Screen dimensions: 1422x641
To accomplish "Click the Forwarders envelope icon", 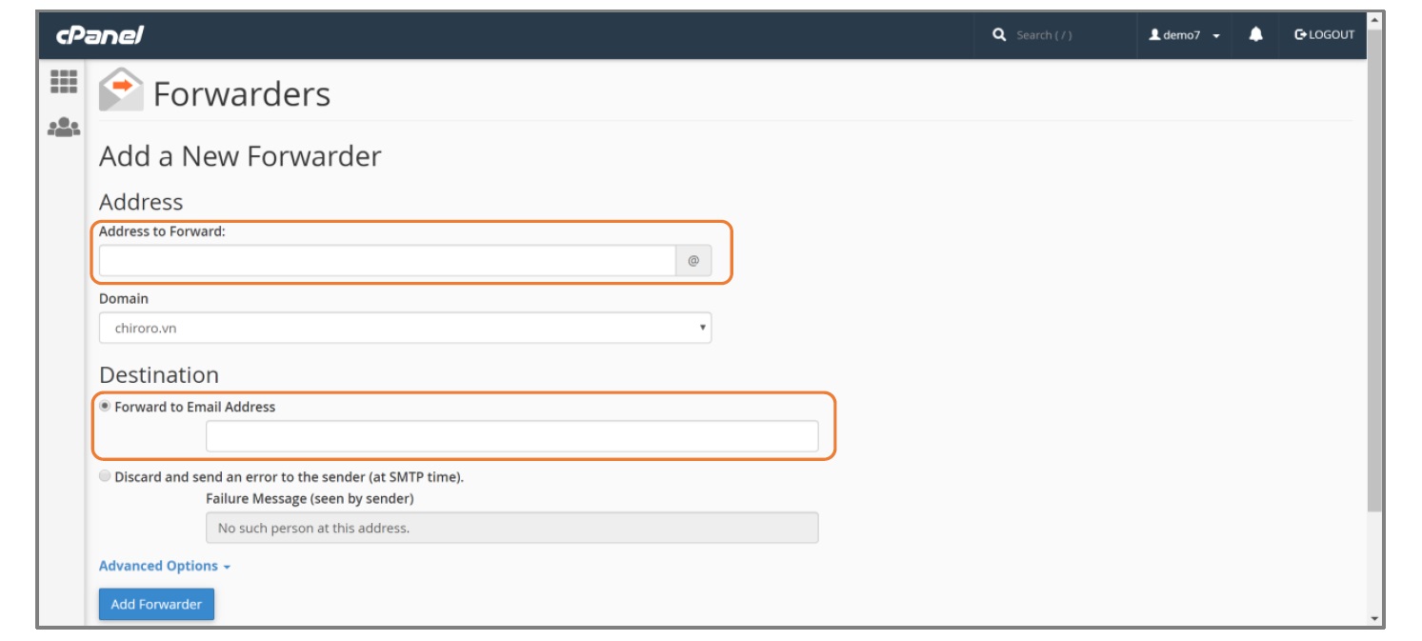I will pos(121,90).
